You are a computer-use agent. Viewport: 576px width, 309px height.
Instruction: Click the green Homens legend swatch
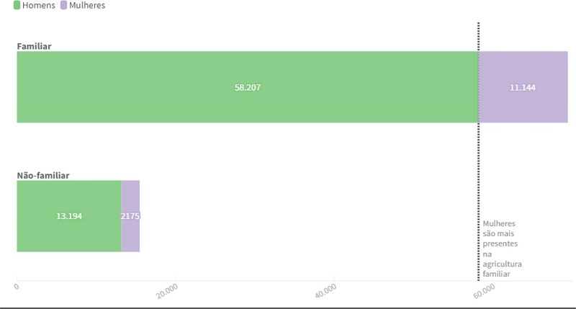point(17,5)
